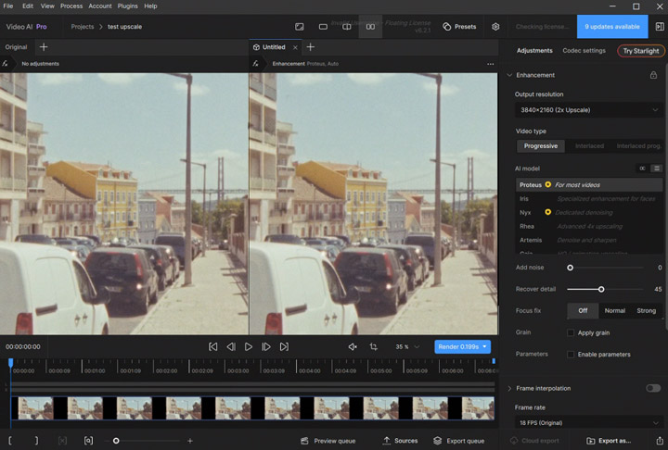The width and height of the screenshot is (668, 450).
Task: Select the Proteus AI model
Action: pyautogui.click(x=589, y=185)
